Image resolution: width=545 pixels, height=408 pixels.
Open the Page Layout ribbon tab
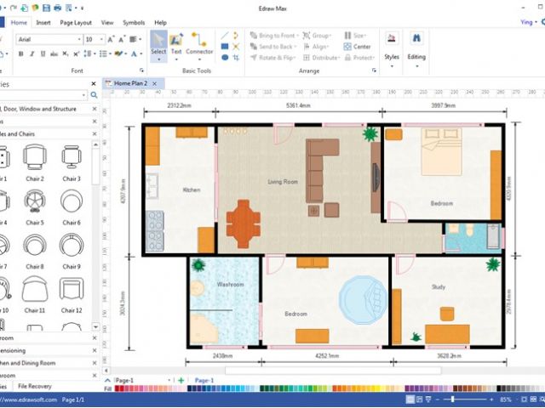click(77, 22)
